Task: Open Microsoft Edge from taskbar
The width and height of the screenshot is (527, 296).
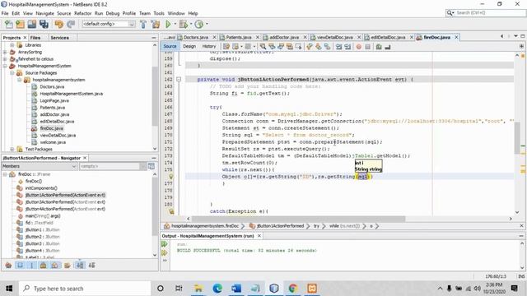Action: (217, 289)
